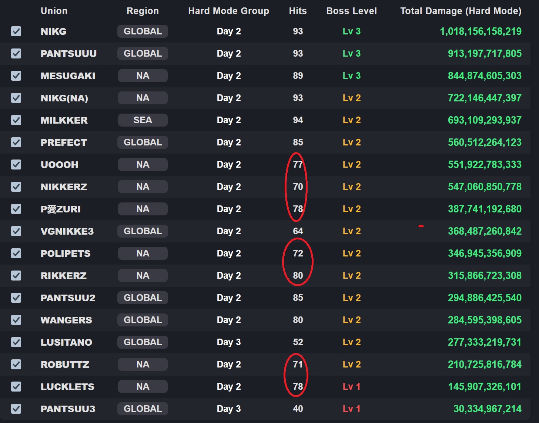This screenshot has width=539, height=423.
Task: Click the GLOBAL badge for LUSITANO
Action: (143, 342)
